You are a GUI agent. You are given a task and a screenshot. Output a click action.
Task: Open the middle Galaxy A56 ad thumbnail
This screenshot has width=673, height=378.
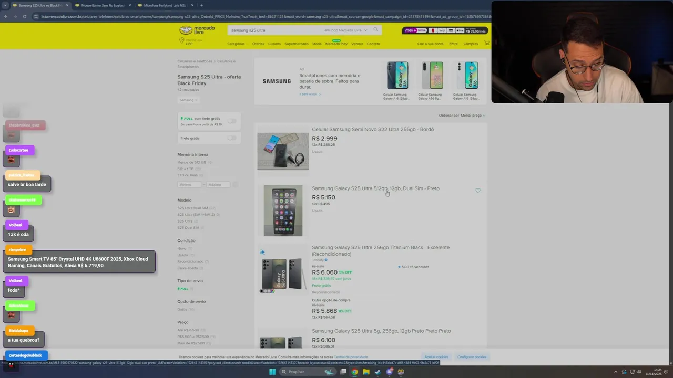point(432,76)
